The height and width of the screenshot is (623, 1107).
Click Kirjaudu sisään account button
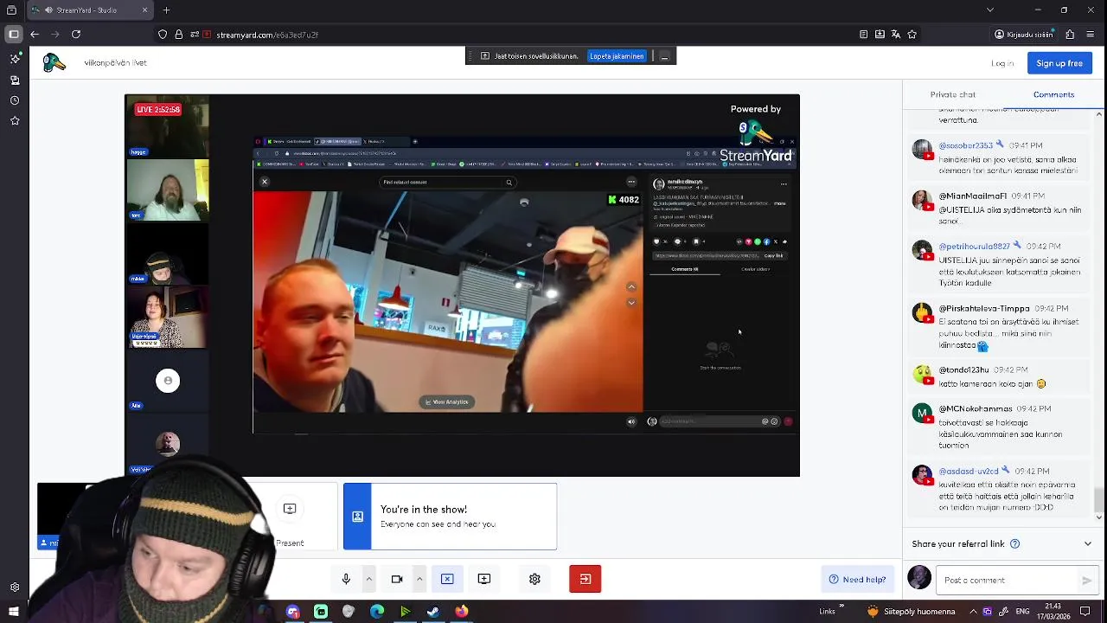(x=1024, y=35)
